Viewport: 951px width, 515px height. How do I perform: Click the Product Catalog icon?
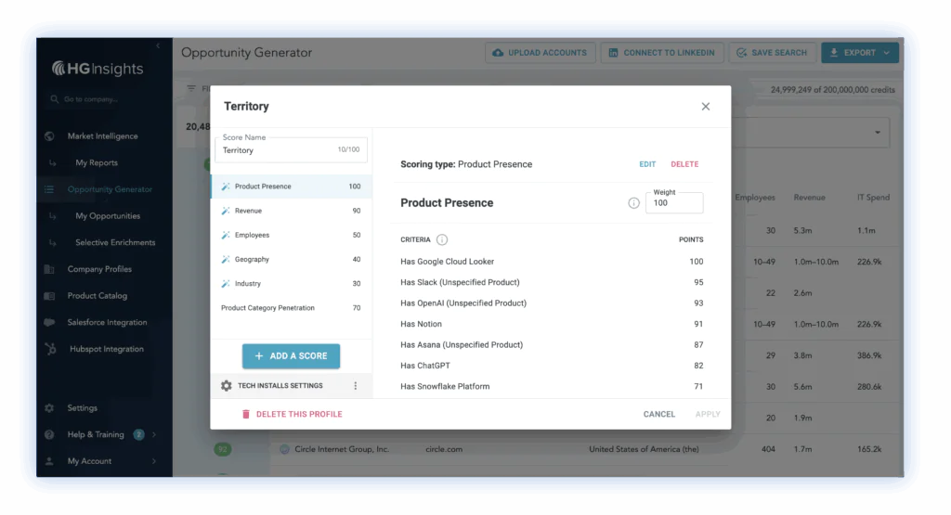click(50, 296)
